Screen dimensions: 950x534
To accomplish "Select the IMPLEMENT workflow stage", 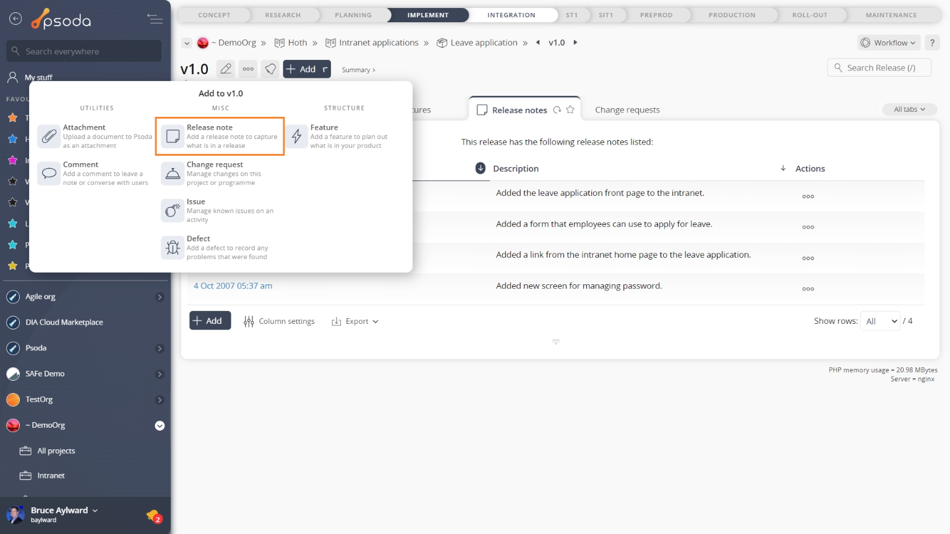I will tap(428, 15).
